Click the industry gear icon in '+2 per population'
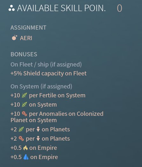 coord(21,139)
